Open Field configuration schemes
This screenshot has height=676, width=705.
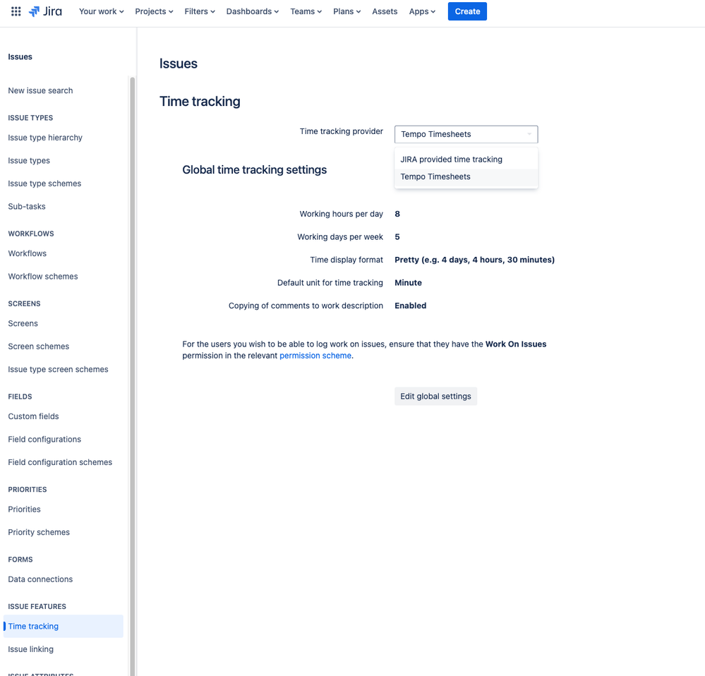60,462
